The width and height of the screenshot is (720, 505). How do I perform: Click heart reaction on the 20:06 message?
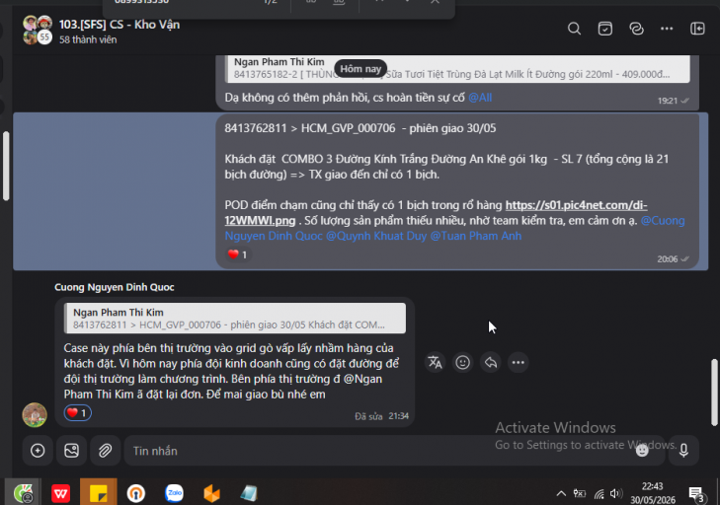pos(237,254)
